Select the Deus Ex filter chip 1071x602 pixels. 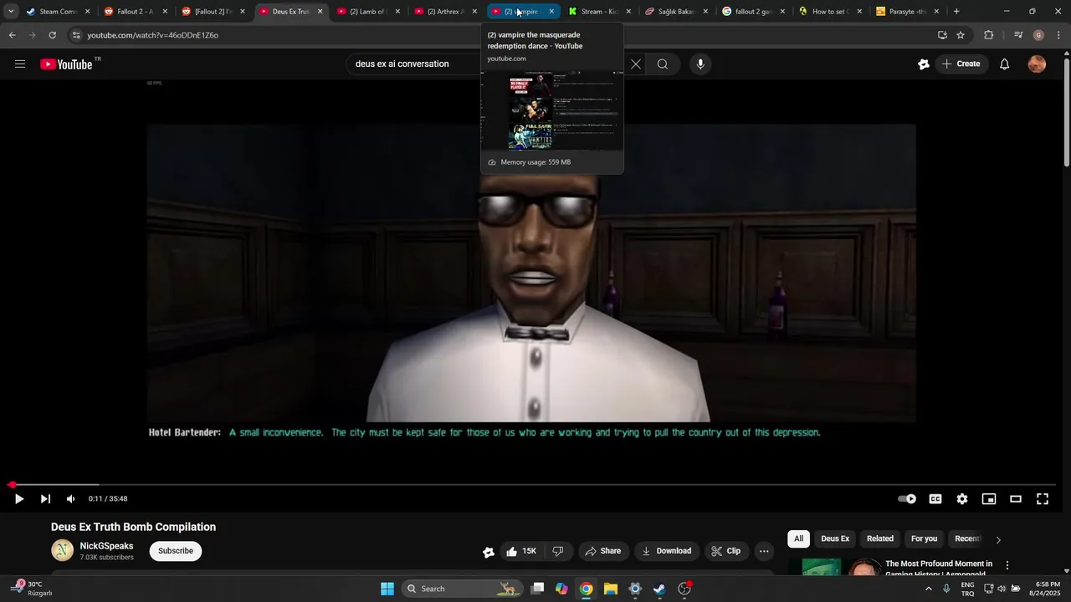[x=835, y=538]
